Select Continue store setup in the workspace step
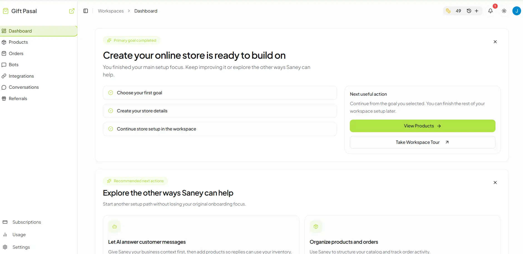523x254 pixels. (x=220, y=129)
